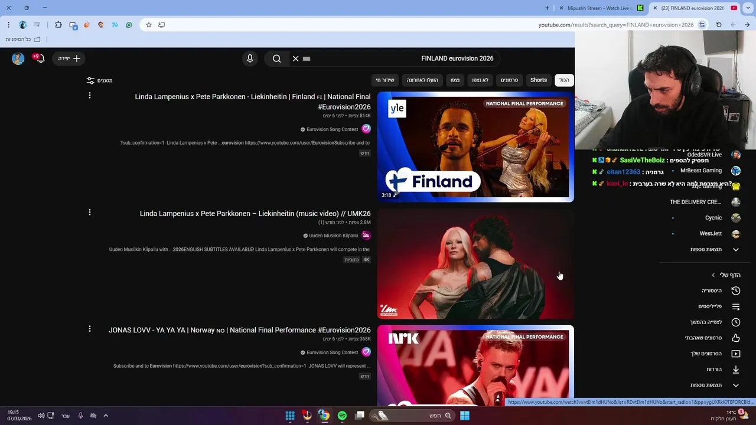Open Playlists (פלייליסטים) in sidebar

[718, 306]
